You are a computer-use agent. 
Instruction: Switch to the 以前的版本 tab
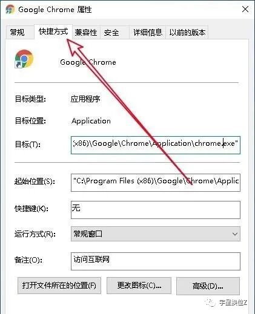click(x=187, y=32)
